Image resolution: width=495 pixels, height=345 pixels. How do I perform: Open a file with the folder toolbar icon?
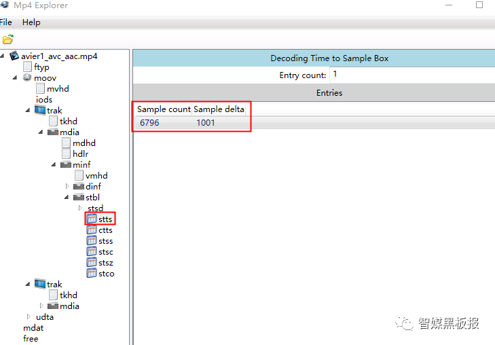(8, 39)
